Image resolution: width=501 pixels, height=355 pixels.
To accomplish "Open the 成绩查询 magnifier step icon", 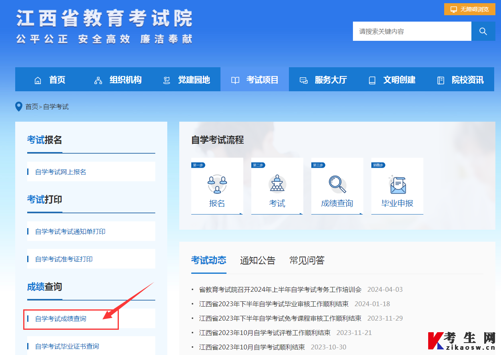I will pos(337,184).
